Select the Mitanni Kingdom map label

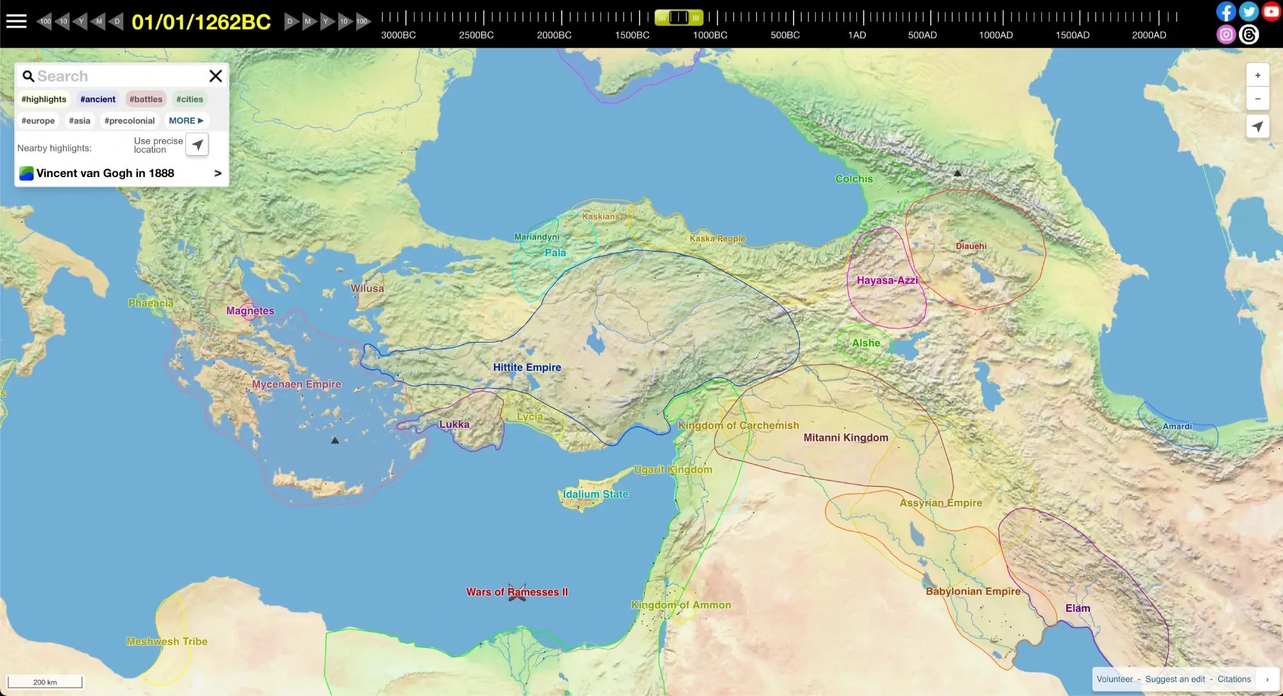coord(845,437)
